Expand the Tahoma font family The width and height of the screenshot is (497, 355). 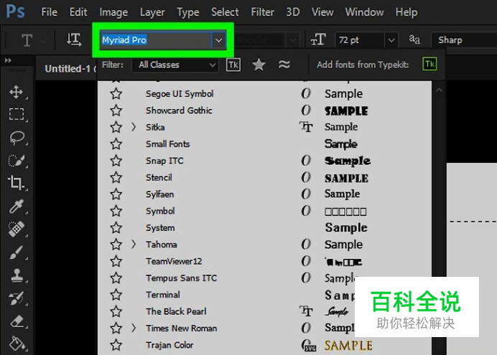point(134,245)
